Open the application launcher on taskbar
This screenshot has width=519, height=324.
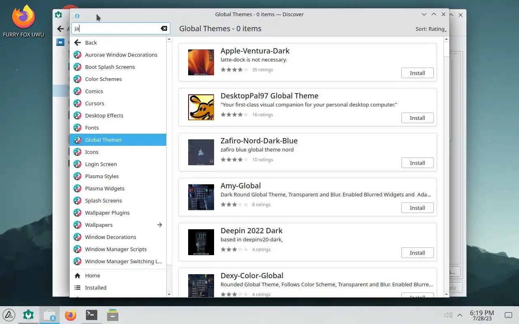point(9,315)
